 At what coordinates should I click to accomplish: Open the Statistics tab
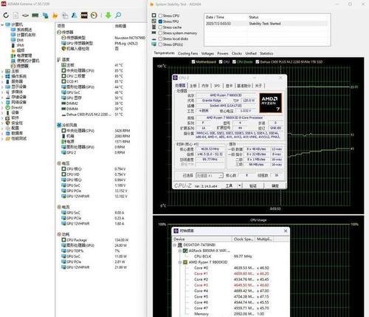click(266, 53)
